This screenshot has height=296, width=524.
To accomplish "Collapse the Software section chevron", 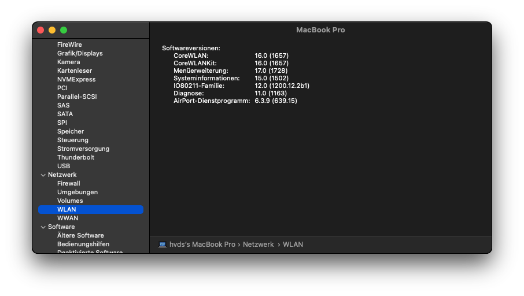I will point(43,227).
